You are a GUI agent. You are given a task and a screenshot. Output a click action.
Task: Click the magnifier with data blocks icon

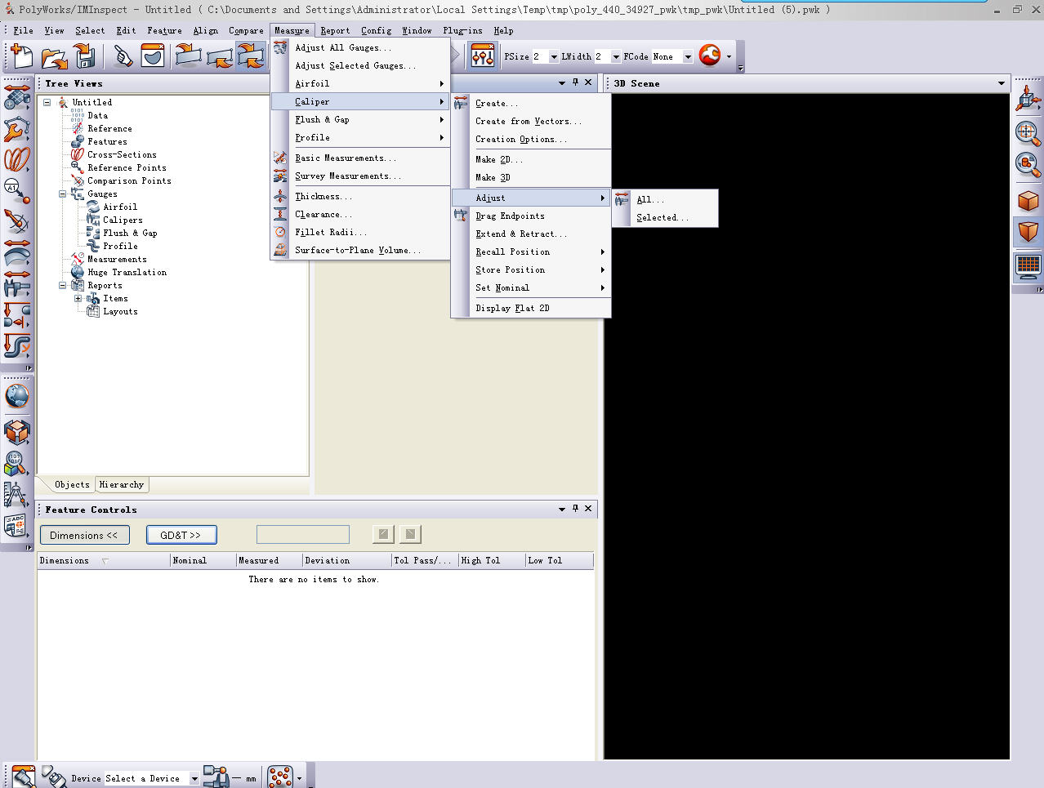pos(16,463)
